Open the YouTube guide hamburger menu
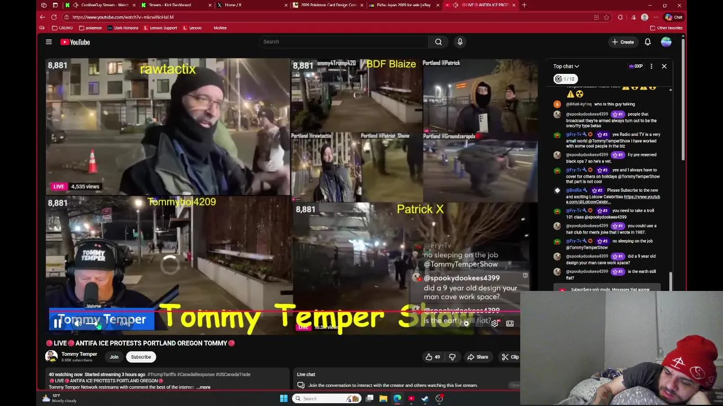723x406 pixels. [49, 42]
